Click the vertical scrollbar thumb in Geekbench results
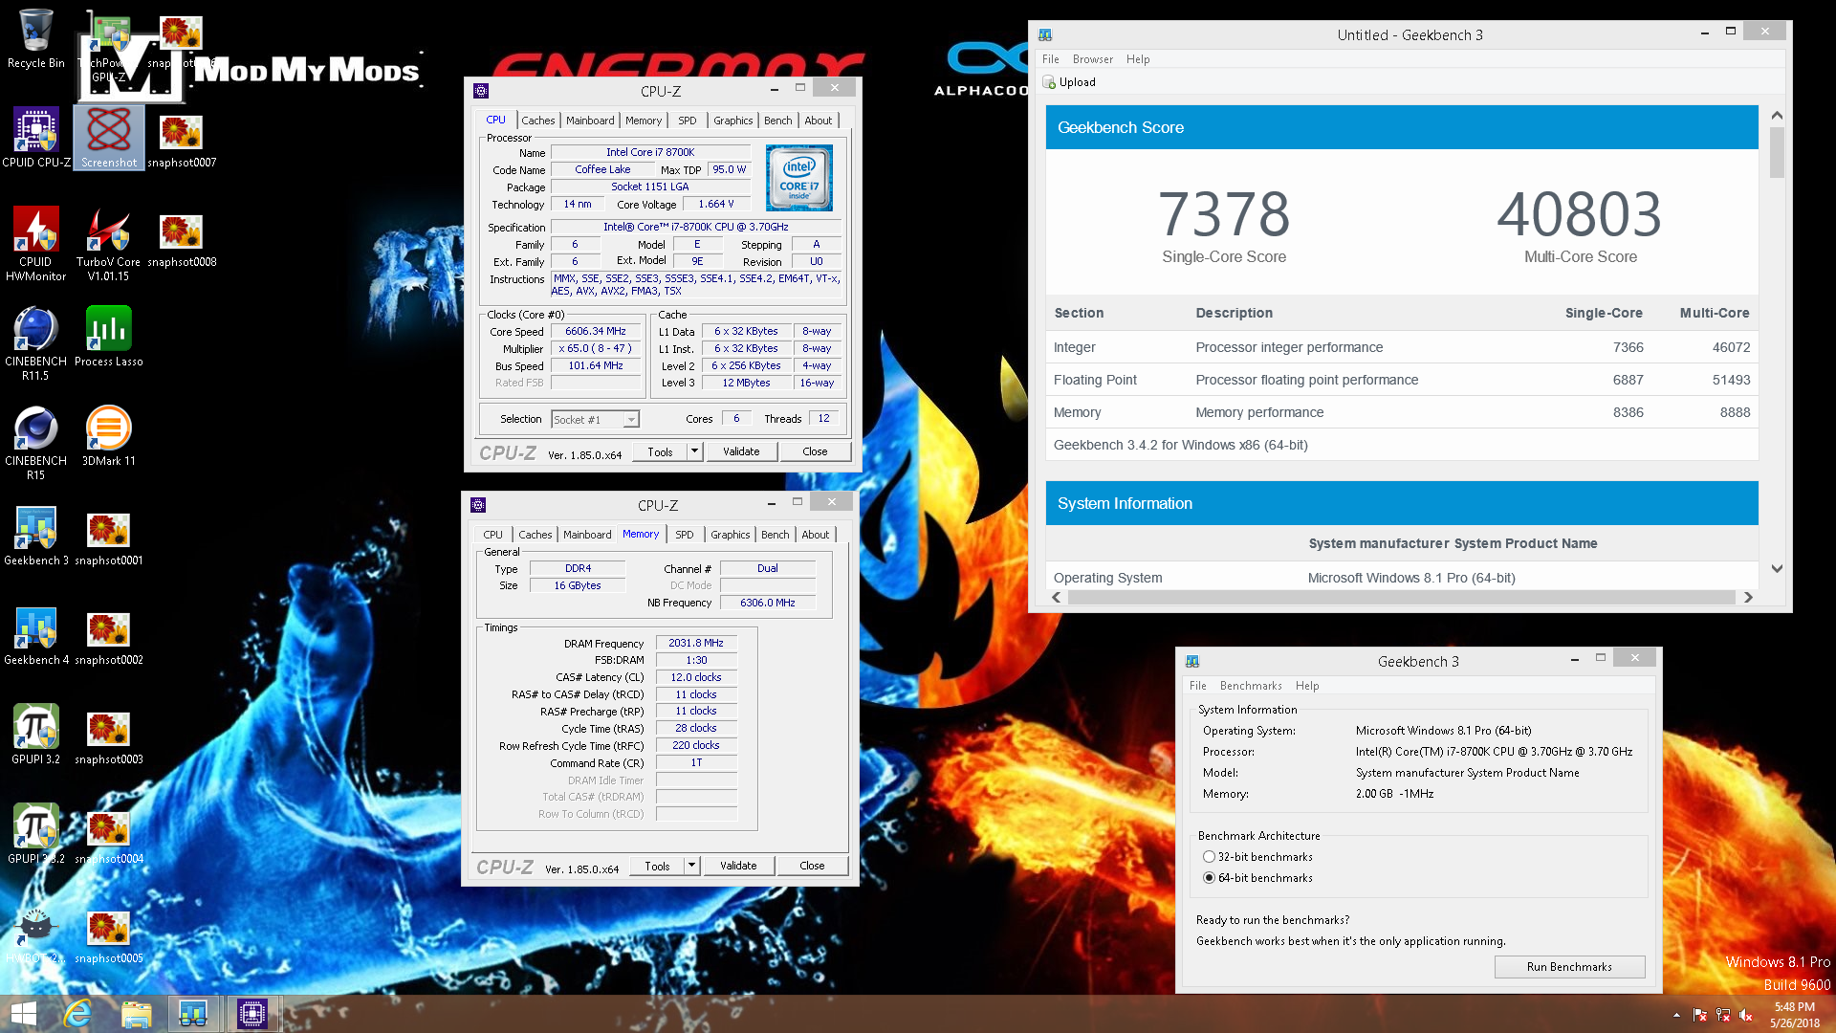Screen dimensions: 1836x1033 point(1777,153)
